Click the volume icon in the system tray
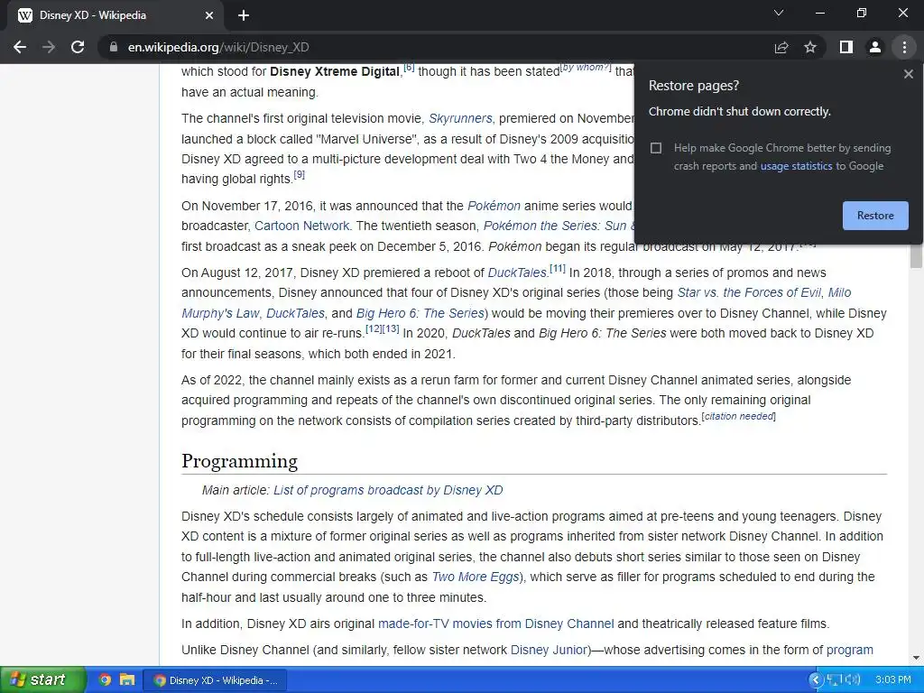This screenshot has width=924, height=693. [x=854, y=680]
